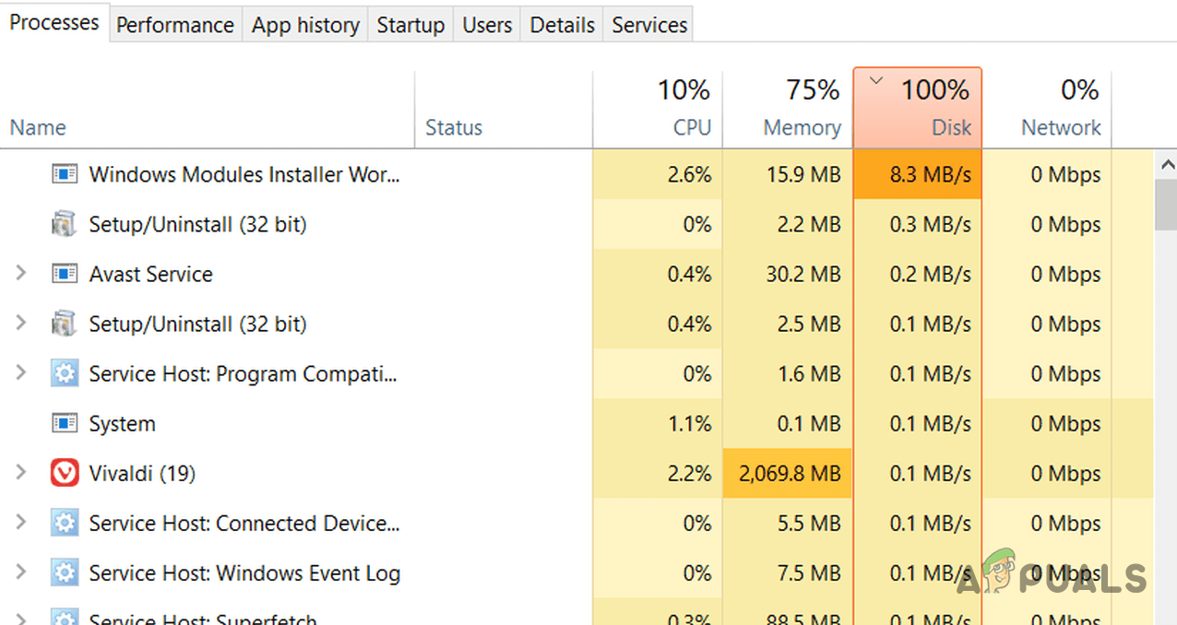Select the Avast Service process icon
1177x625 pixels.
[64, 274]
